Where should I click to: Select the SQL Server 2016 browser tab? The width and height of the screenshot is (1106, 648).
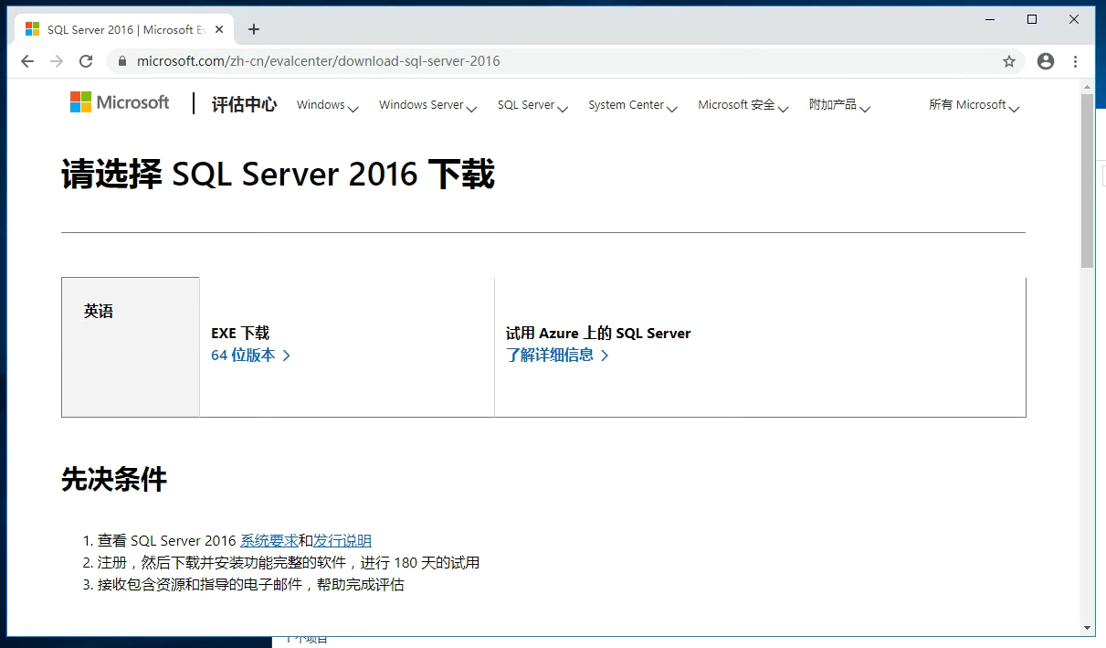(125, 29)
